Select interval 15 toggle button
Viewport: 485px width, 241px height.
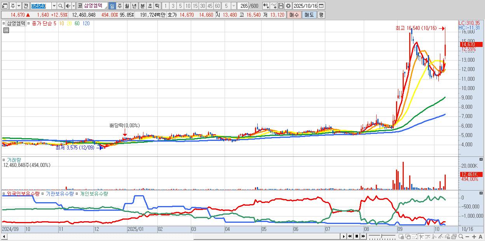[x=195, y=6]
